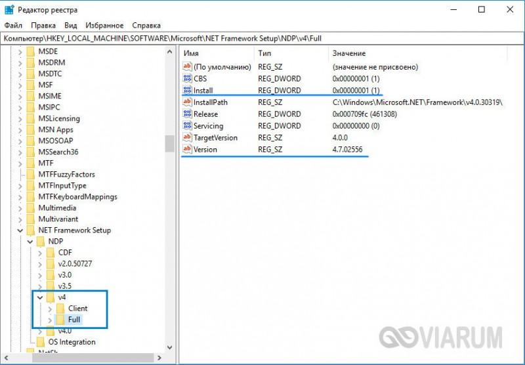Select the v3.5 key in tree
This screenshot has width=525, height=365.
(64, 286)
